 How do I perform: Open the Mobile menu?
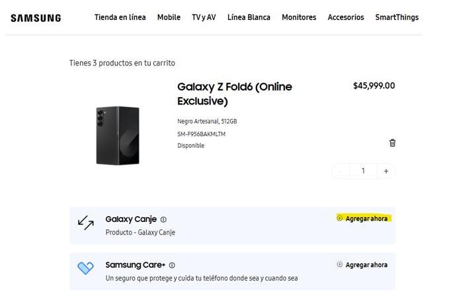click(x=169, y=18)
